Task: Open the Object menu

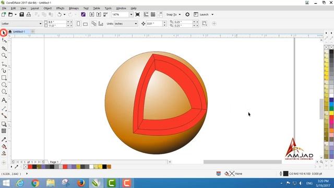Action: pos(47,8)
